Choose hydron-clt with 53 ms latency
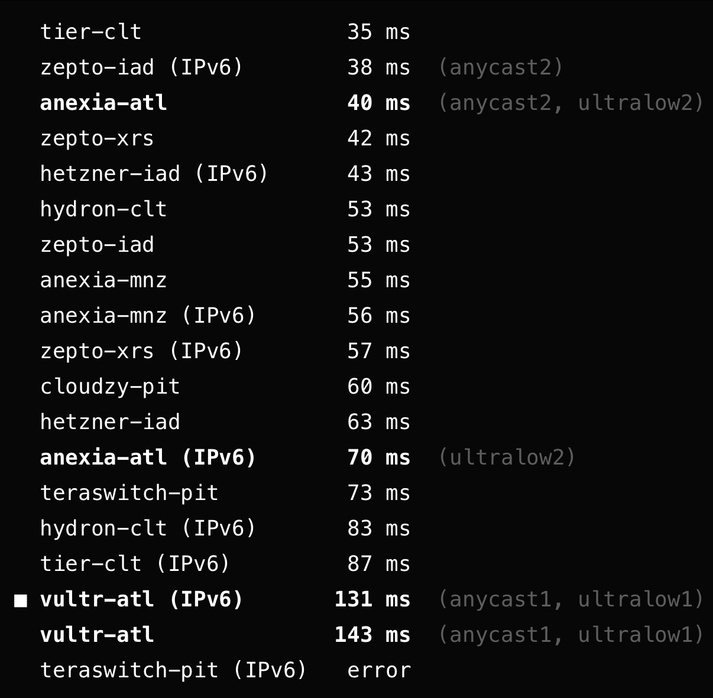The width and height of the screenshot is (713, 698). 103,209
